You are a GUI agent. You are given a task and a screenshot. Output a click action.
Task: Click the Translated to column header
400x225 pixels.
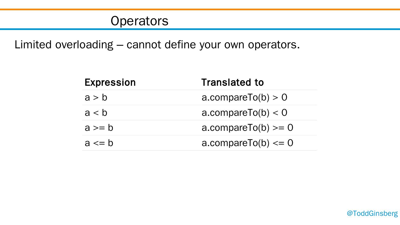click(232, 82)
